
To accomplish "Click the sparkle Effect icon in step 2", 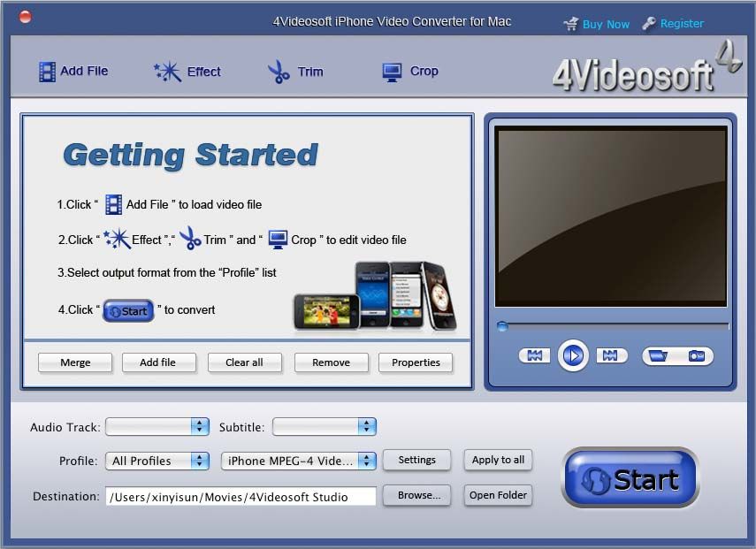I will 118,239.
